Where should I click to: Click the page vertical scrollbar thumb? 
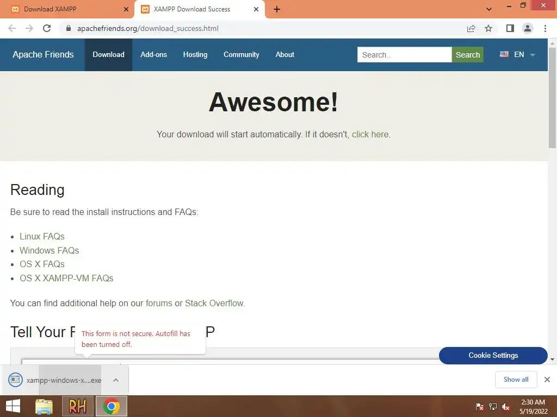(x=552, y=98)
